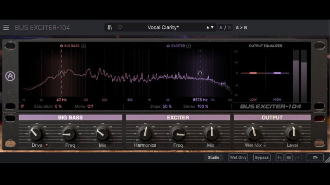This screenshot has width=330, height=185.
Task: Click the Exciter Freq knob
Action: pos(178,133)
